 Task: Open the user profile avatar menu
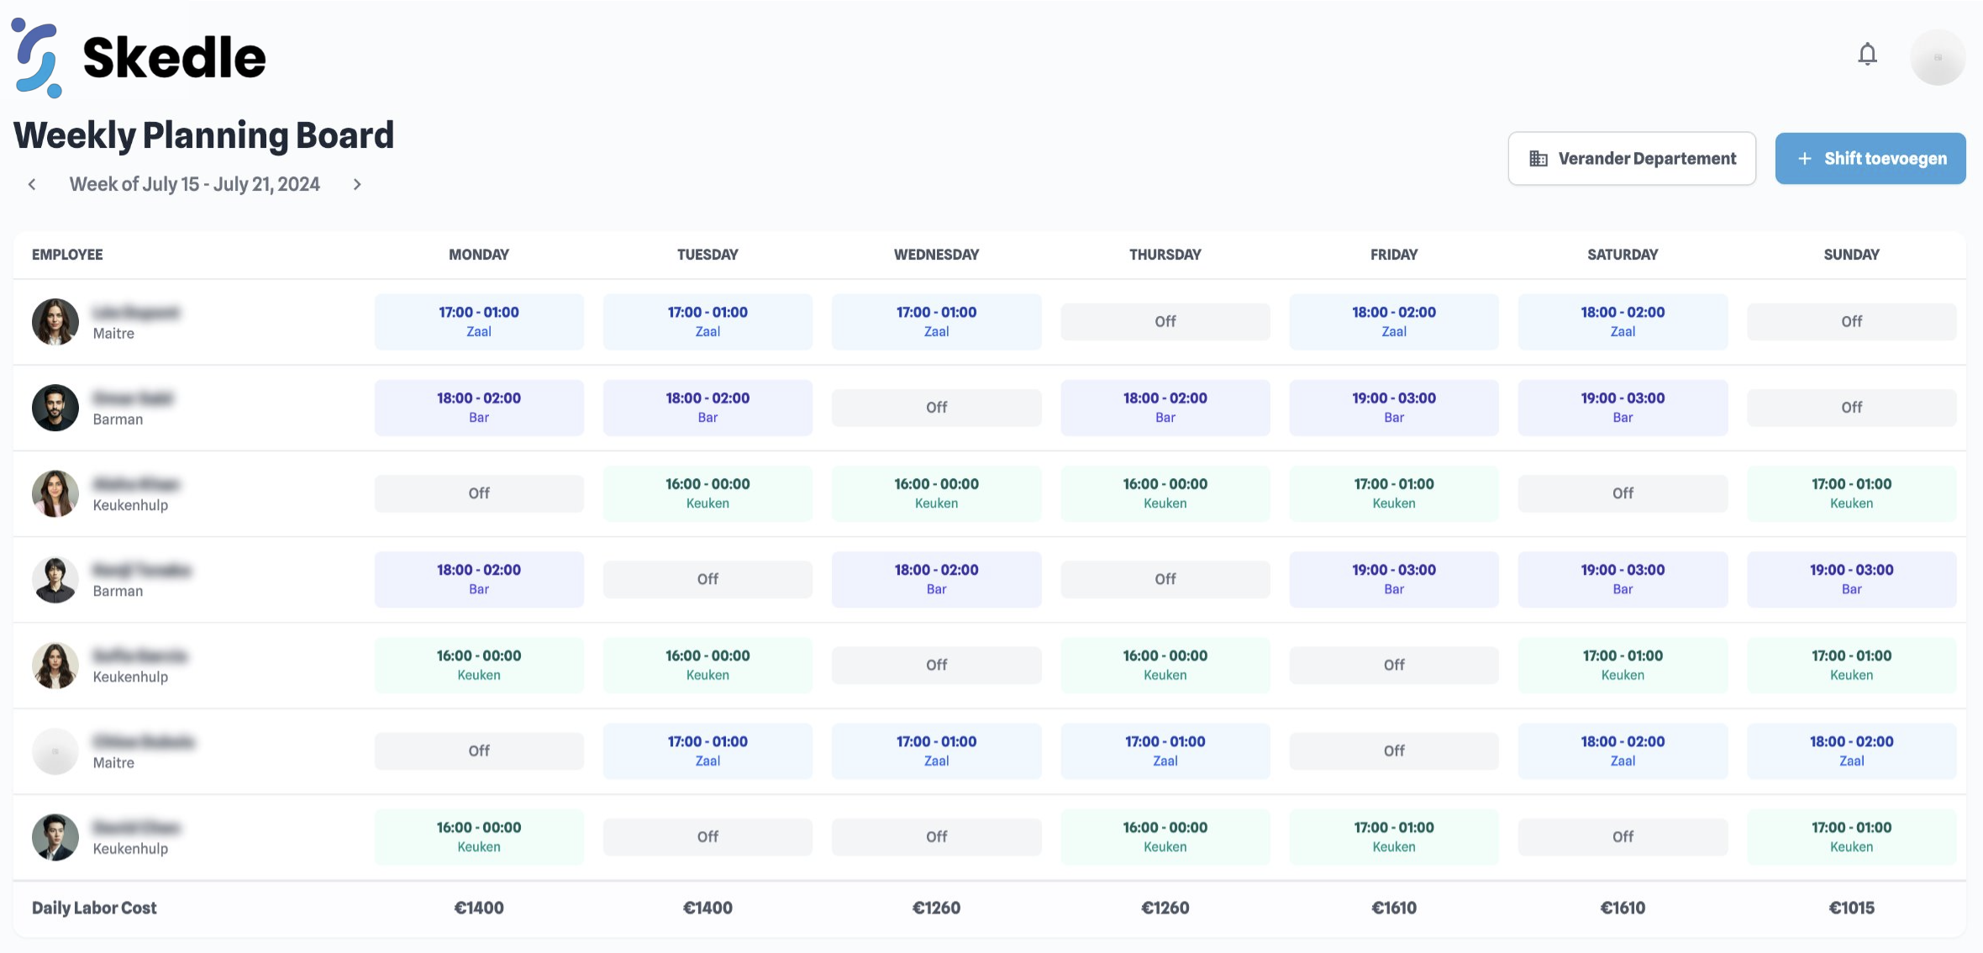point(1938,56)
